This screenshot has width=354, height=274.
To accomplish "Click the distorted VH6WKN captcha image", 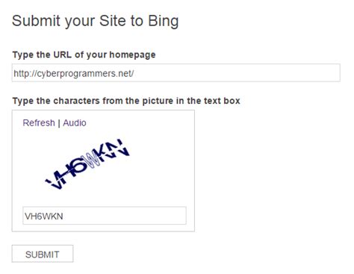I will (87, 164).
